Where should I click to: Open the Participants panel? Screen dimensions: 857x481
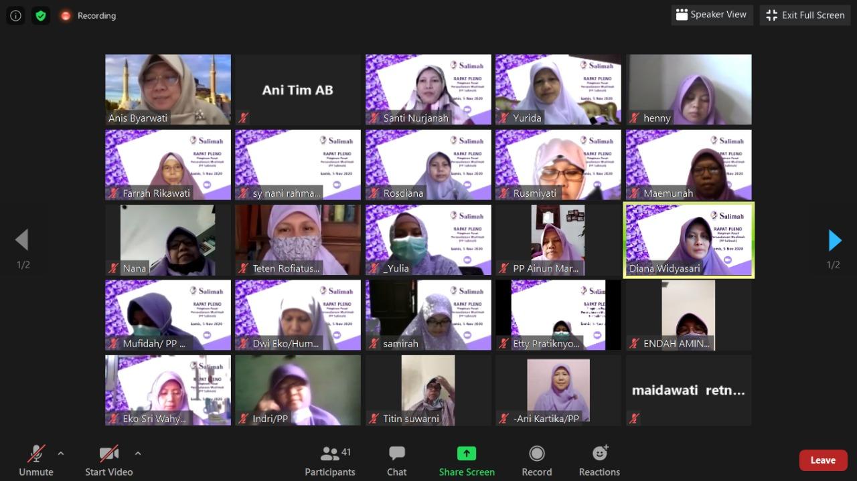329,461
